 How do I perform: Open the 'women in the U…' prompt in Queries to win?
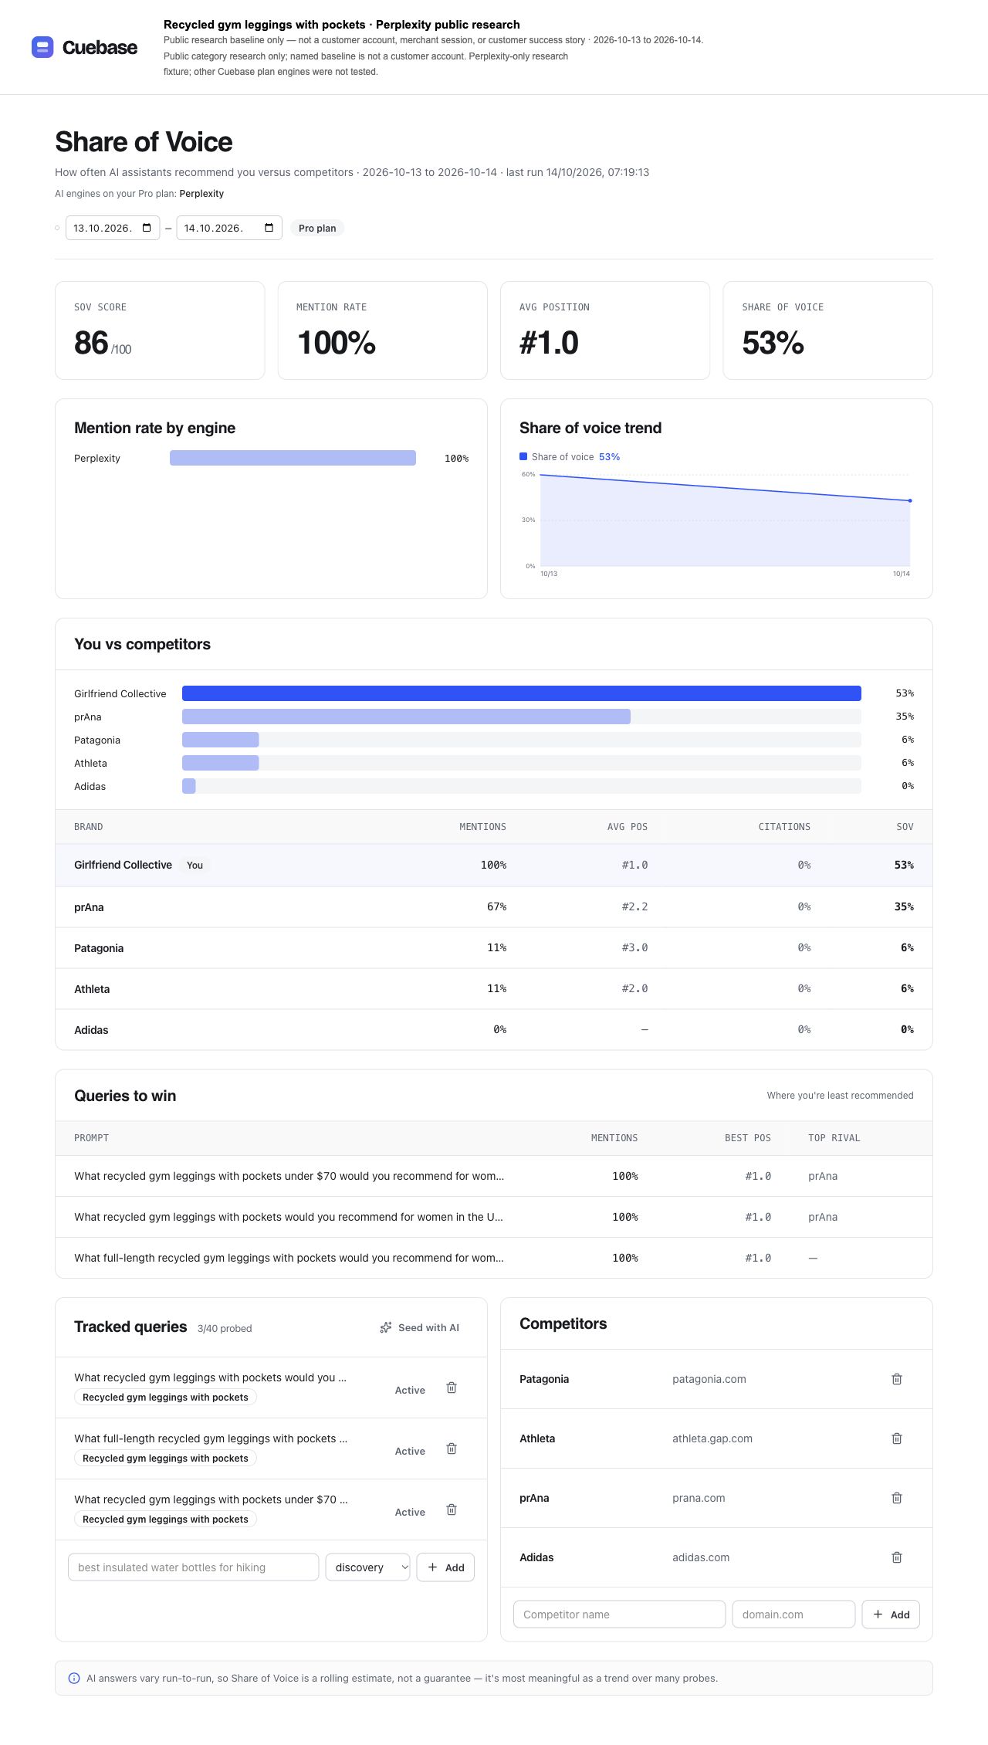(289, 1217)
